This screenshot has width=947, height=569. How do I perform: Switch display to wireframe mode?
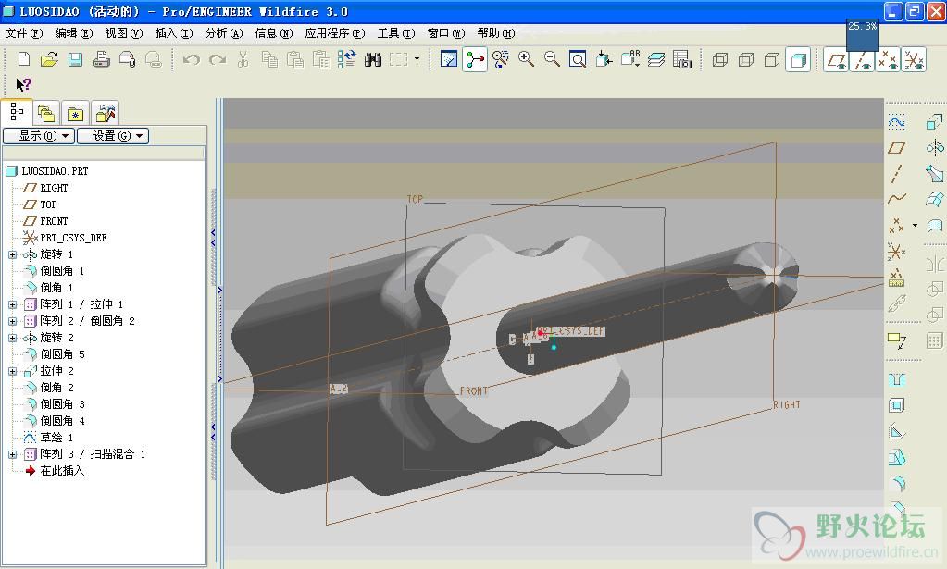click(720, 59)
